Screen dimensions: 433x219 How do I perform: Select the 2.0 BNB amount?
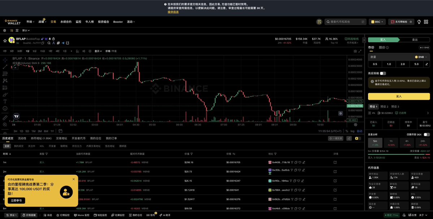click(x=402, y=64)
